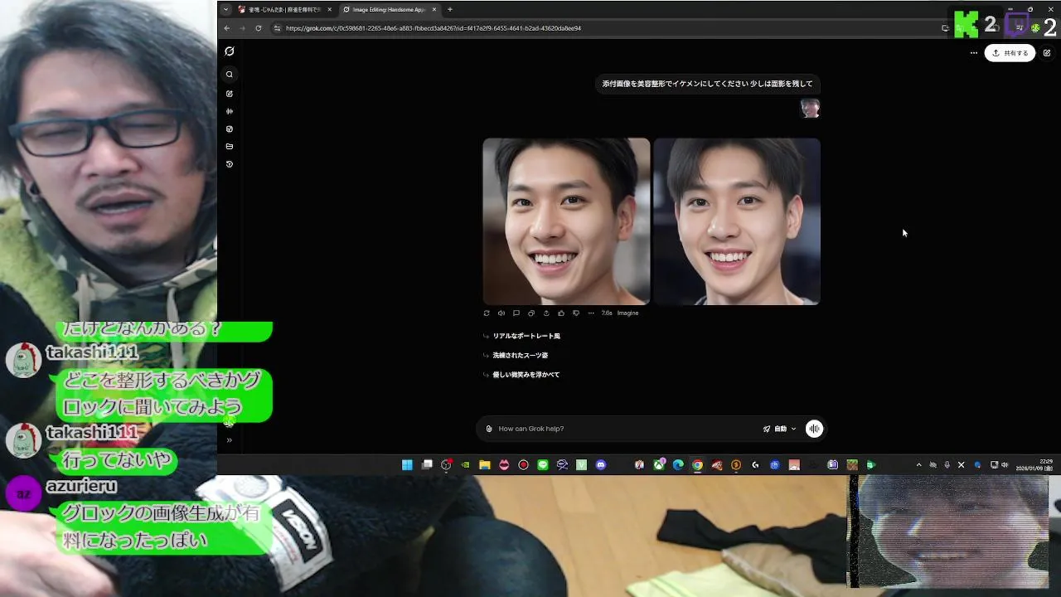Open voice mode icon in sidebar
The width and height of the screenshot is (1061, 597).
click(230, 111)
